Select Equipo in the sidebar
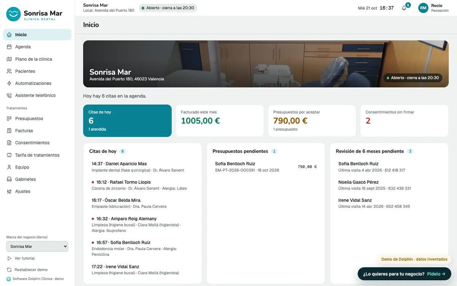 [37, 167]
